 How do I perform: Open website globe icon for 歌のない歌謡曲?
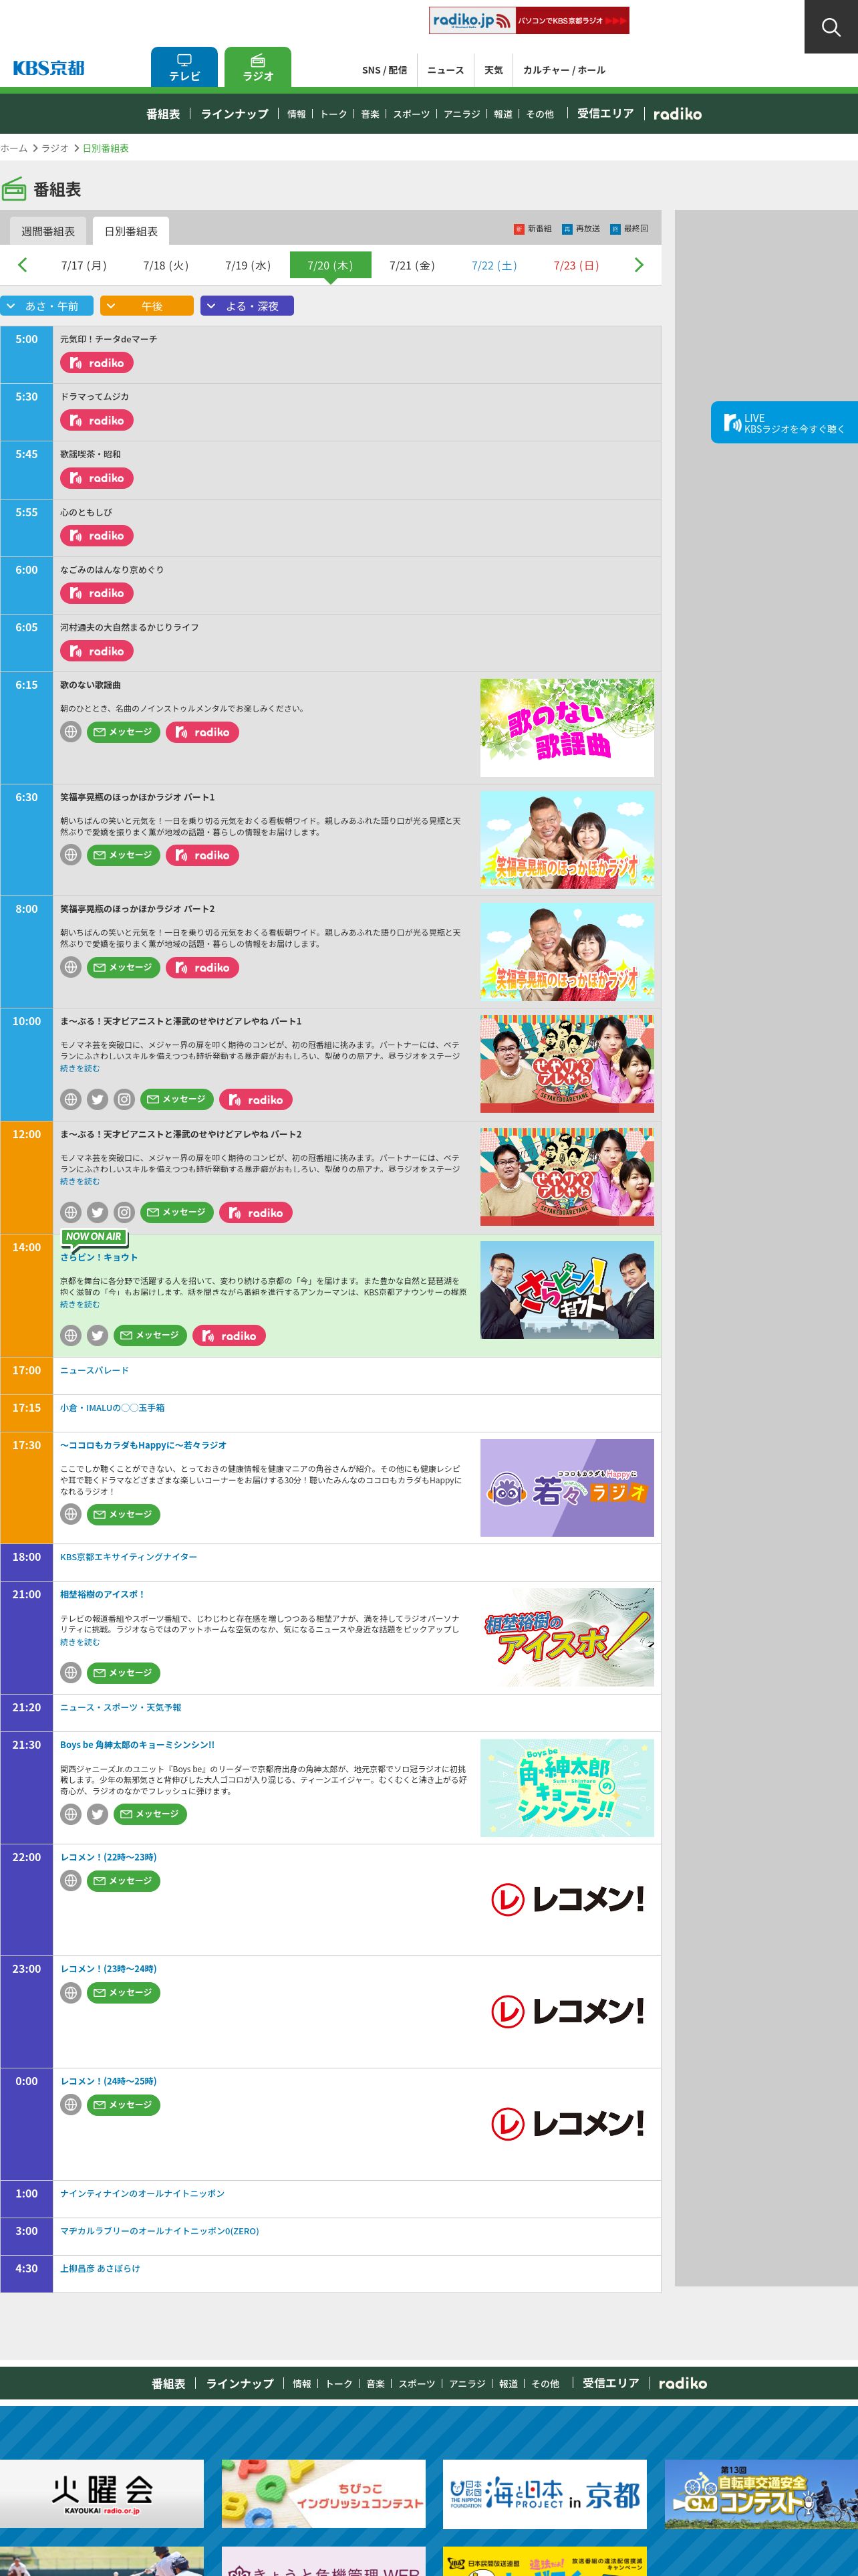pyautogui.click(x=70, y=732)
